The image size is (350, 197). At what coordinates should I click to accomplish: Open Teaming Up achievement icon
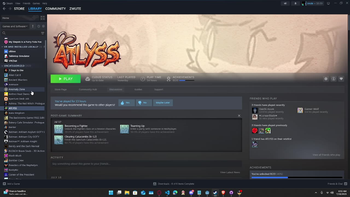[124, 129]
